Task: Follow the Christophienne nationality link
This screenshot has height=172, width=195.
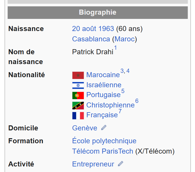Action: click(x=110, y=105)
